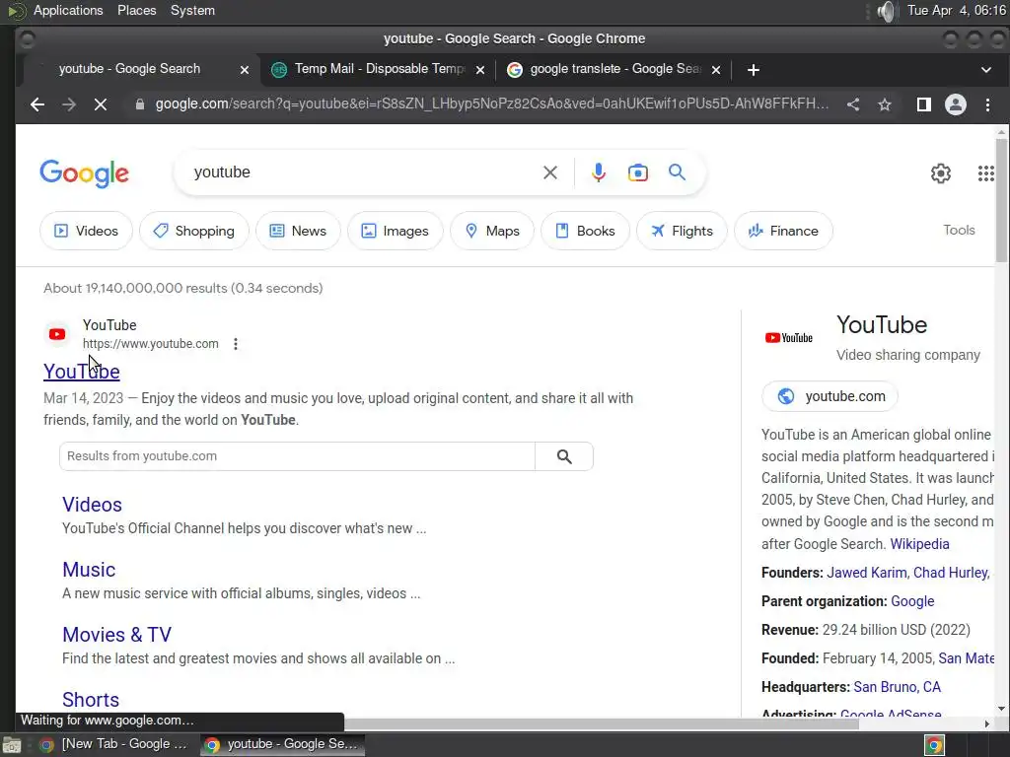This screenshot has height=757, width=1010.
Task: Select youtube - Google Search taskbar window
Action: click(x=282, y=745)
